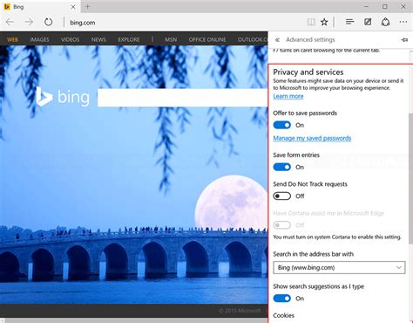Viewport: 413px width, 323px height.
Task: Make a Web Note pen icon
Action: pos(368,22)
